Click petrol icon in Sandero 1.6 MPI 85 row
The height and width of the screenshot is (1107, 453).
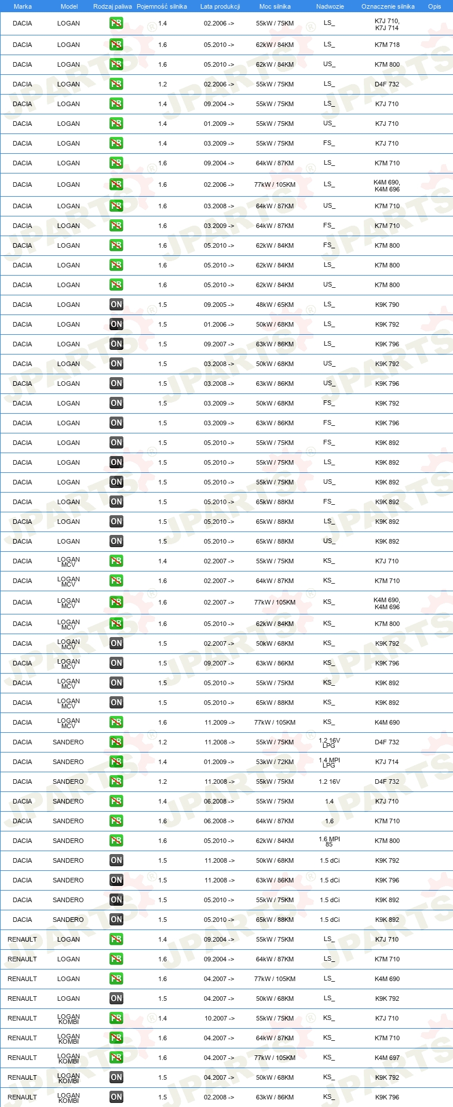click(116, 841)
